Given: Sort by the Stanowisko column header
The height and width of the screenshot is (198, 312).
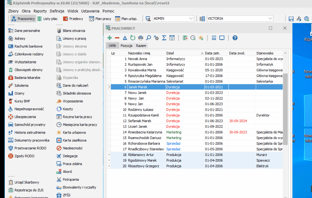Looking at the screenshot, I should [269, 53].
